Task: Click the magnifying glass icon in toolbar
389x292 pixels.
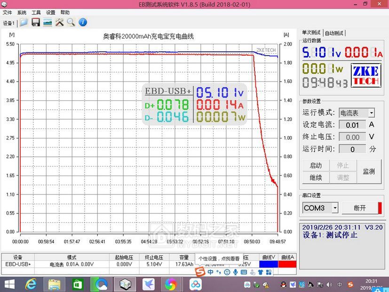Action: [x=71, y=22]
